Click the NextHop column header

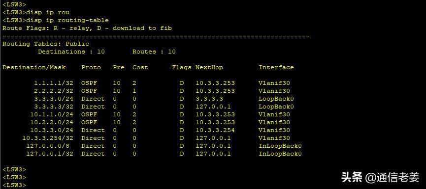[209, 67]
